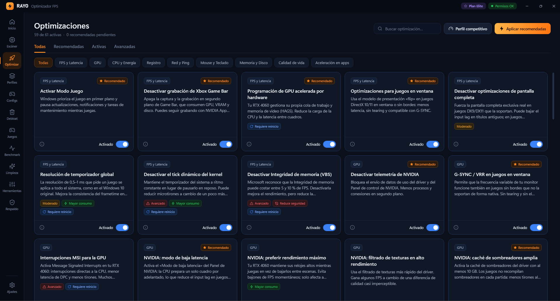Filter by Aceleración en apps category

[332, 63]
